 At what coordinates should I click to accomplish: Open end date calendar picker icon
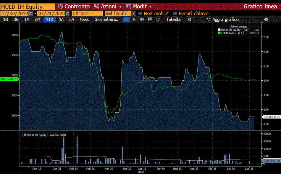point(68,13)
